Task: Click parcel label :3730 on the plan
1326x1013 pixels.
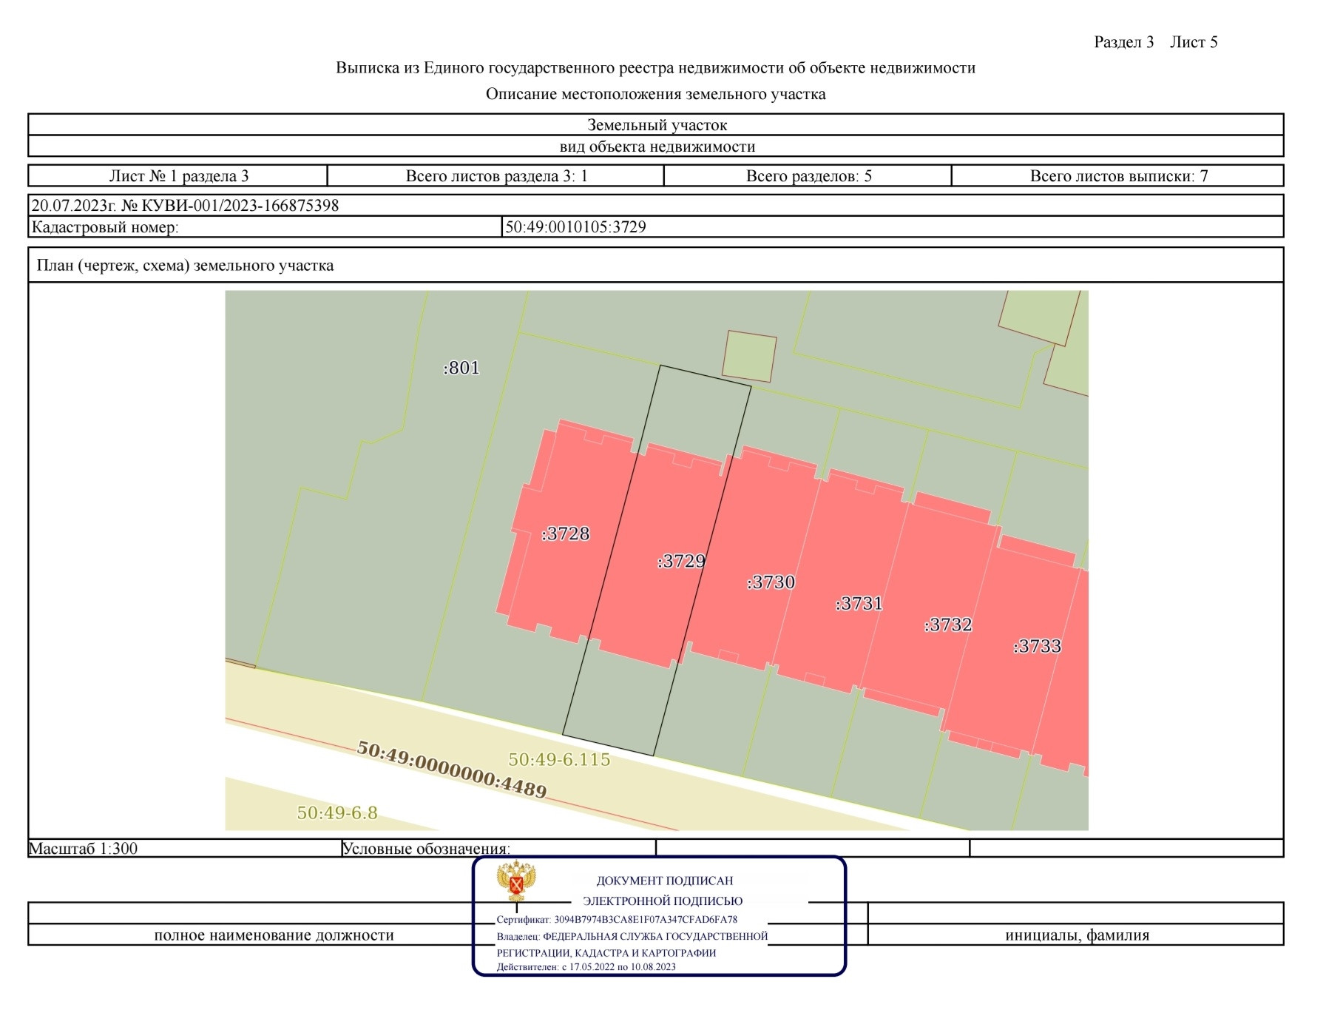Action: tap(771, 582)
